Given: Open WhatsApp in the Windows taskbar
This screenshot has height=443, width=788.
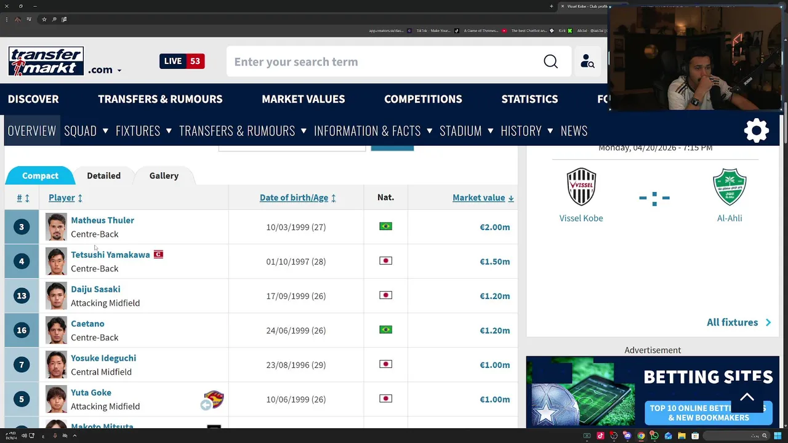Looking at the screenshot, I should [654, 436].
